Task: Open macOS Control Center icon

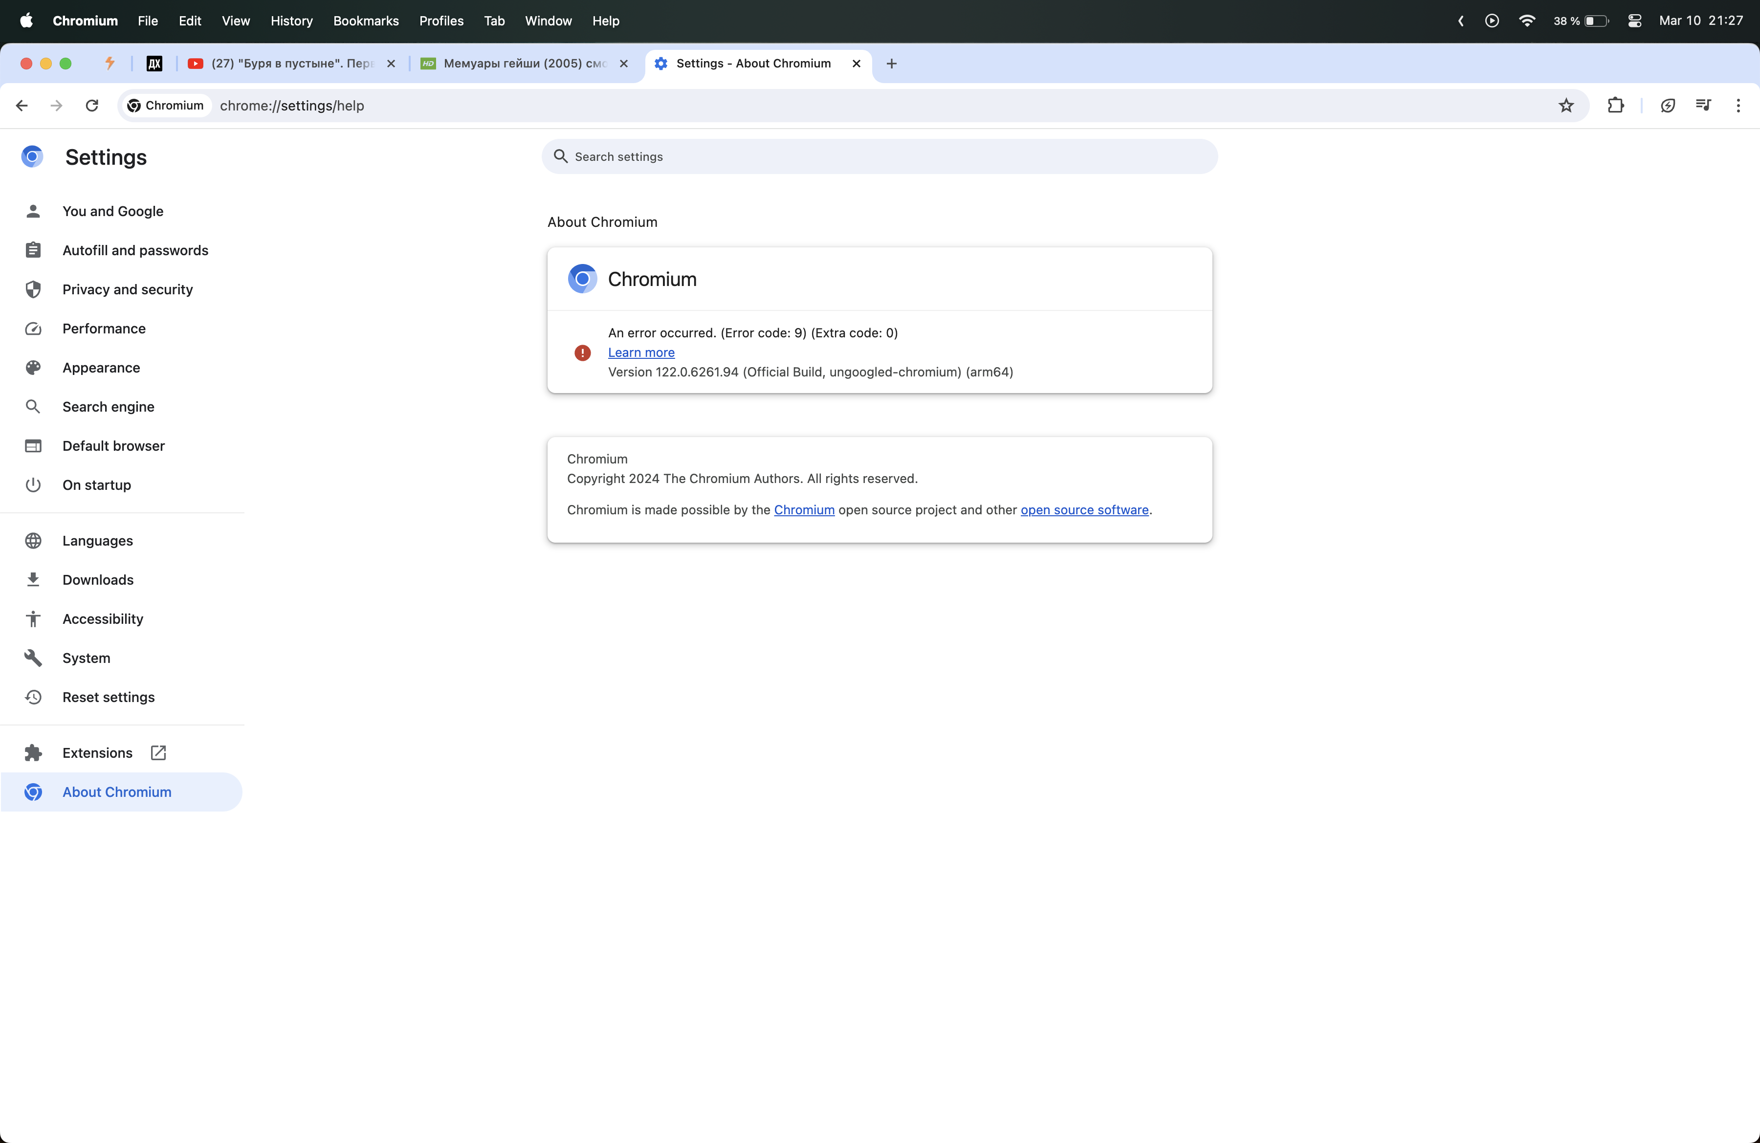Action: coord(1634,21)
